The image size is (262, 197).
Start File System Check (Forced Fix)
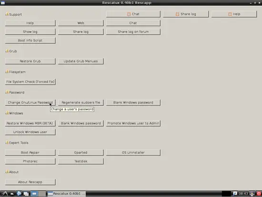point(30,82)
